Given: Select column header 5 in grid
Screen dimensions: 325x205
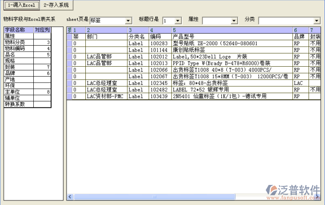Looking at the screenshot, I should [x=232, y=30].
